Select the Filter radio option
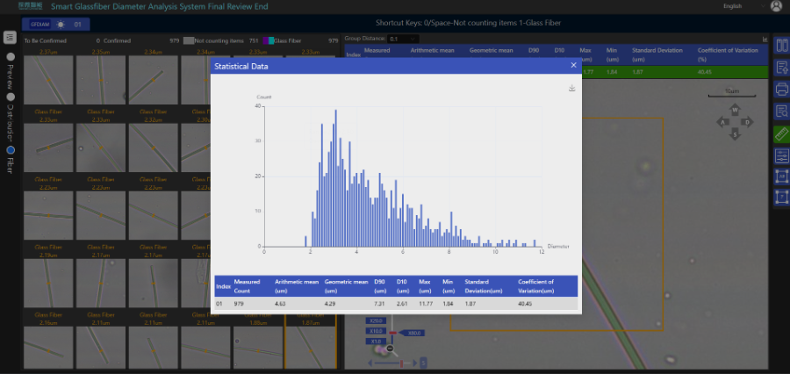 10,135
